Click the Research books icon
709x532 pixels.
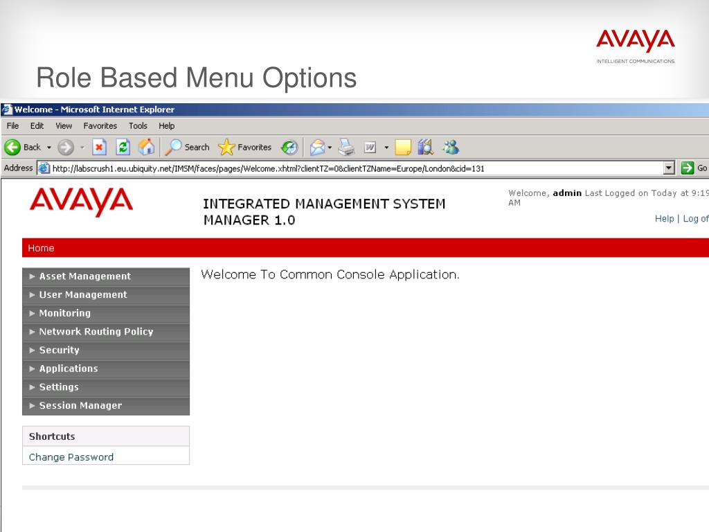tap(426, 147)
